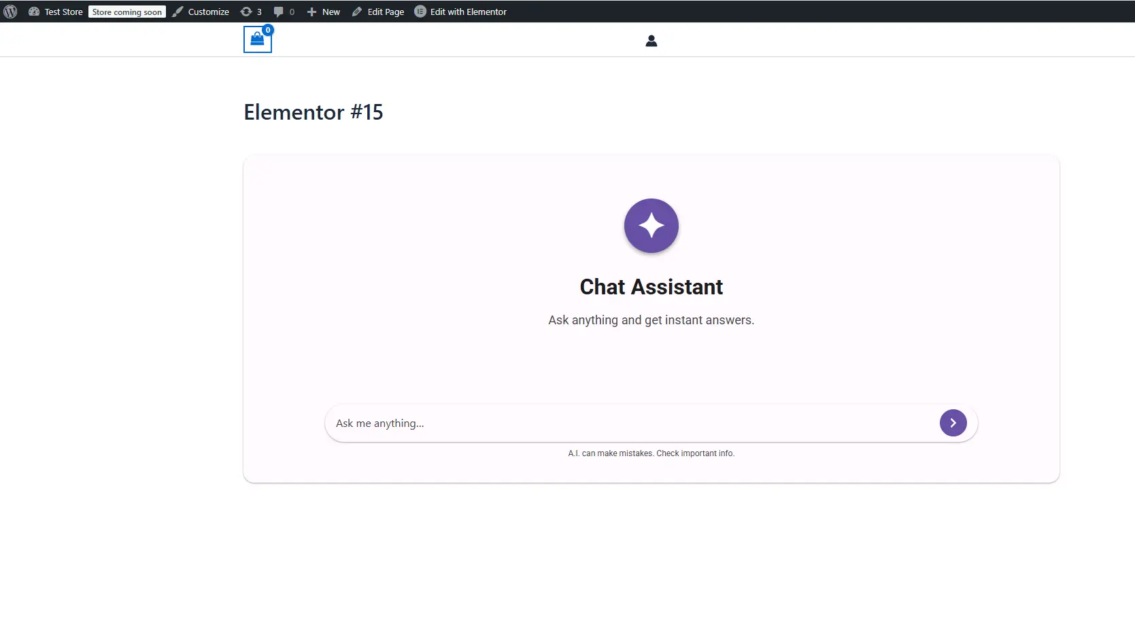The width and height of the screenshot is (1135, 620).
Task: Open the Test Store dashboard link
Action: [56, 12]
